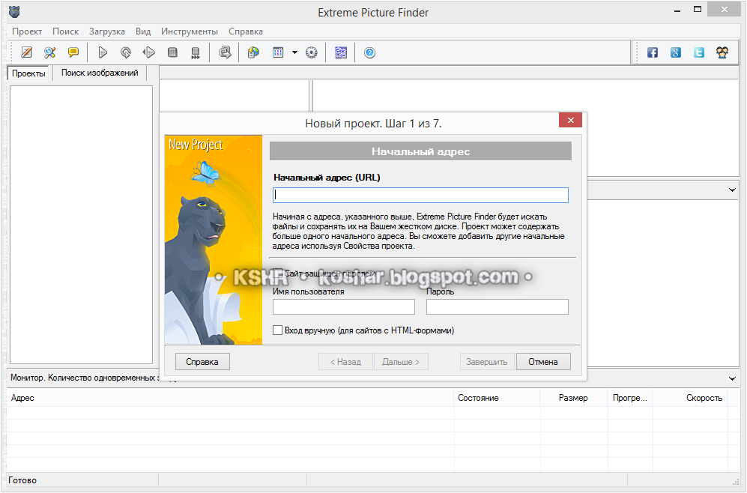Open the Поиск menu

click(x=66, y=31)
